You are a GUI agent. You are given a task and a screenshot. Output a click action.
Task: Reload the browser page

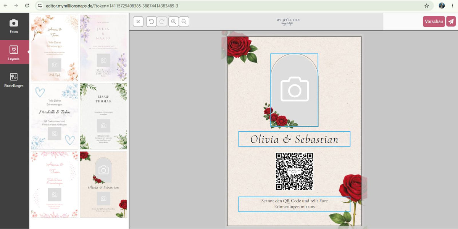27,6
